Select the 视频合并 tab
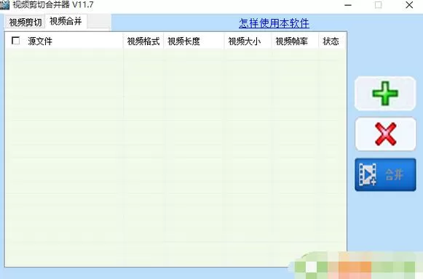 coord(66,21)
